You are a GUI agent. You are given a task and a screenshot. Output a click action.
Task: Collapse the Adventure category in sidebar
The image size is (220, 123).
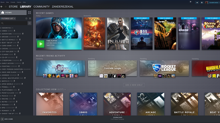point(1,34)
